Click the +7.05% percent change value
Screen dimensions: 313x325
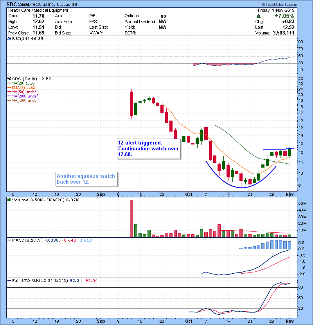click(x=284, y=16)
